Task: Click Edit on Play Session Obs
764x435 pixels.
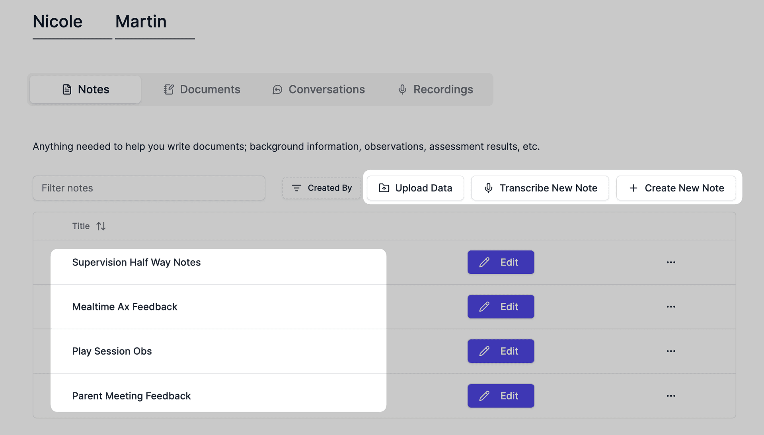Action: click(501, 351)
